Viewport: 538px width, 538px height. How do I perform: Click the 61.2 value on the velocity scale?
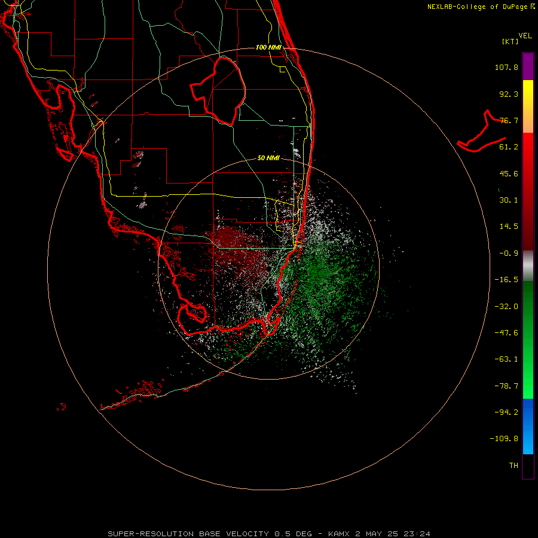(509, 147)
